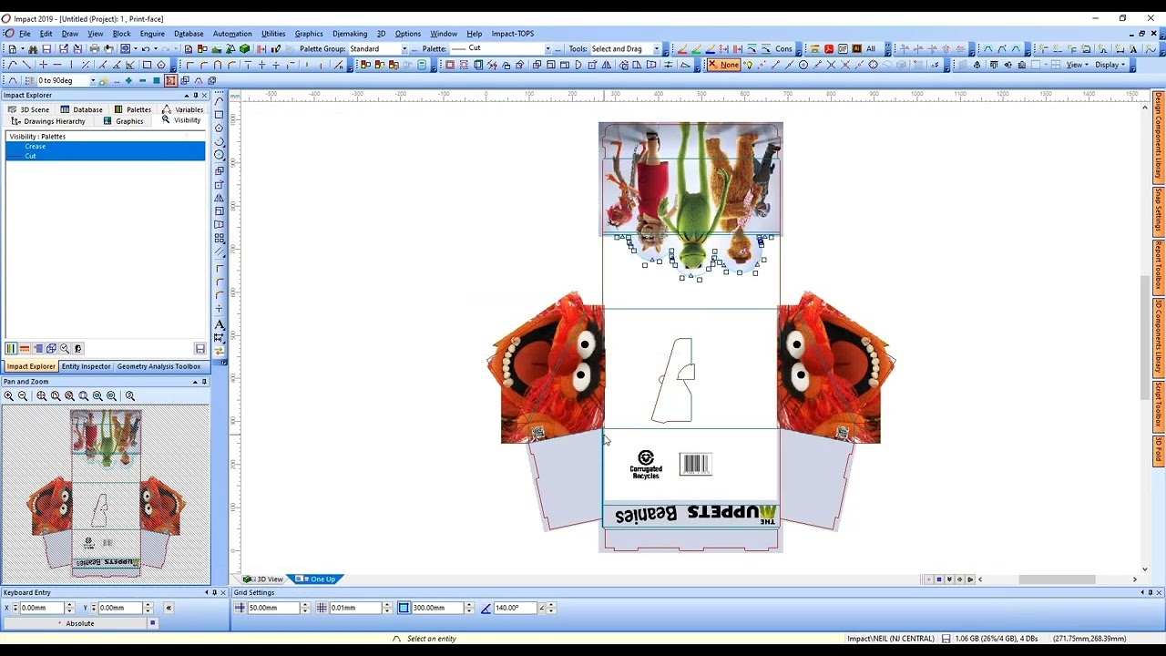Open the '0 to 90deg' angle dropdown
Image resolution: width=1166 pixels, height=656 pixels.
[93, 80]
